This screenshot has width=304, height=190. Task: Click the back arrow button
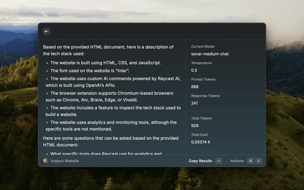coord(47,31)
